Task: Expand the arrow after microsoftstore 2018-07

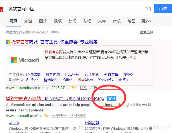Action: tap(68, 88)
